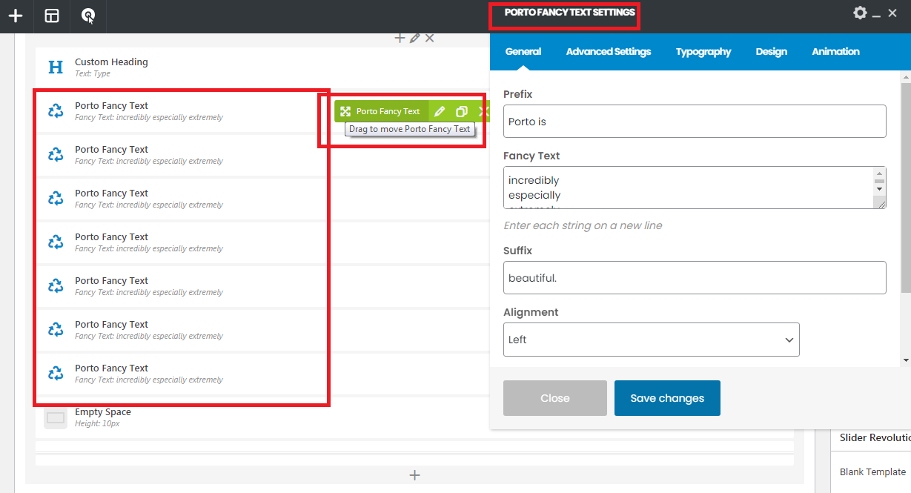Close Porto Fancy Text settings with the X

pos(892,13)
